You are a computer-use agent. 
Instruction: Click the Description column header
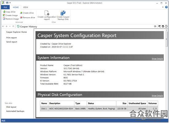[x=61, y=103]
